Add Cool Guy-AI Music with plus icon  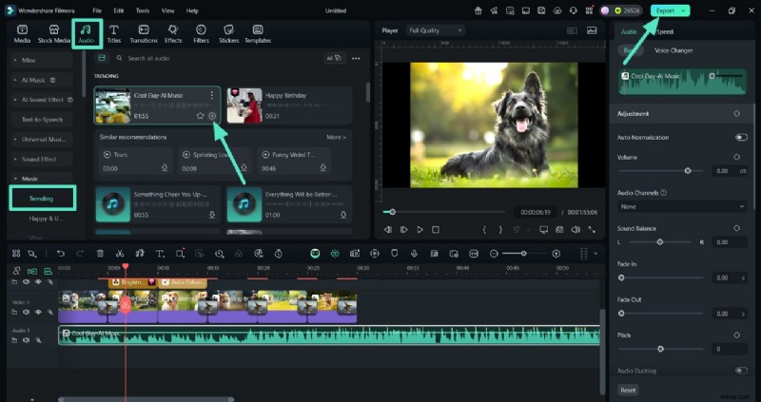point(212,116)
